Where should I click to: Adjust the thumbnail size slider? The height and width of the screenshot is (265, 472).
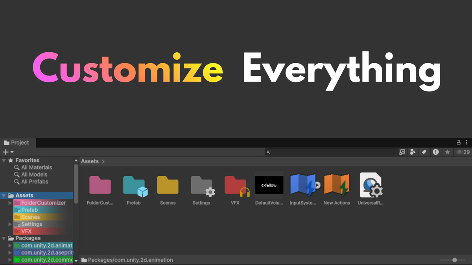454,260
